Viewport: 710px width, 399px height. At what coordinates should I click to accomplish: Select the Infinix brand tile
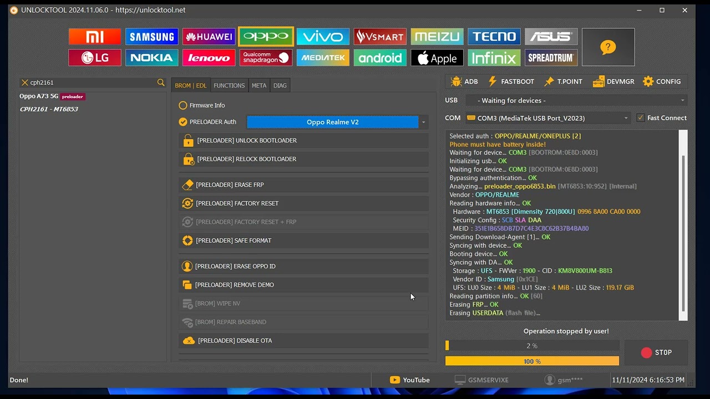[494, 58]
